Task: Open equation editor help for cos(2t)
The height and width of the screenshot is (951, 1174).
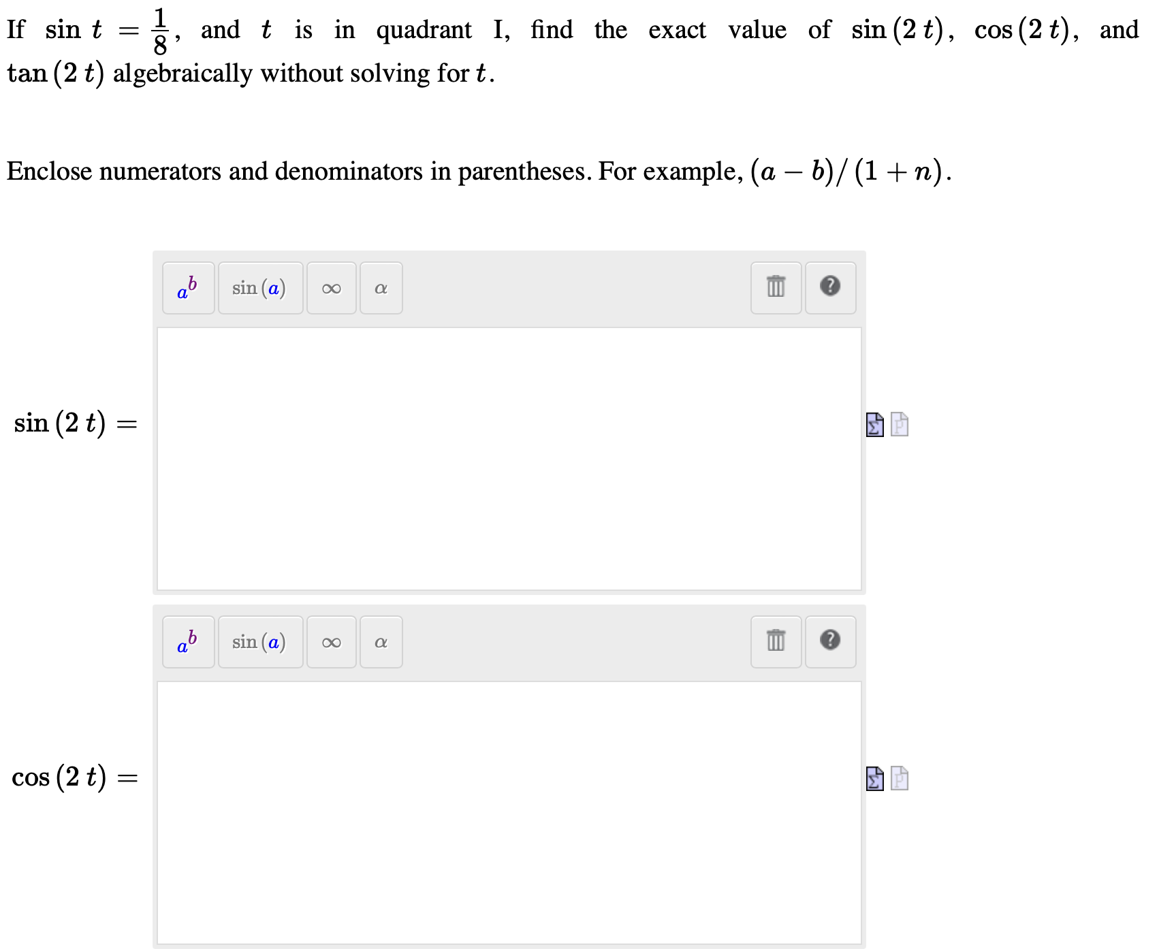Action: 830,641
